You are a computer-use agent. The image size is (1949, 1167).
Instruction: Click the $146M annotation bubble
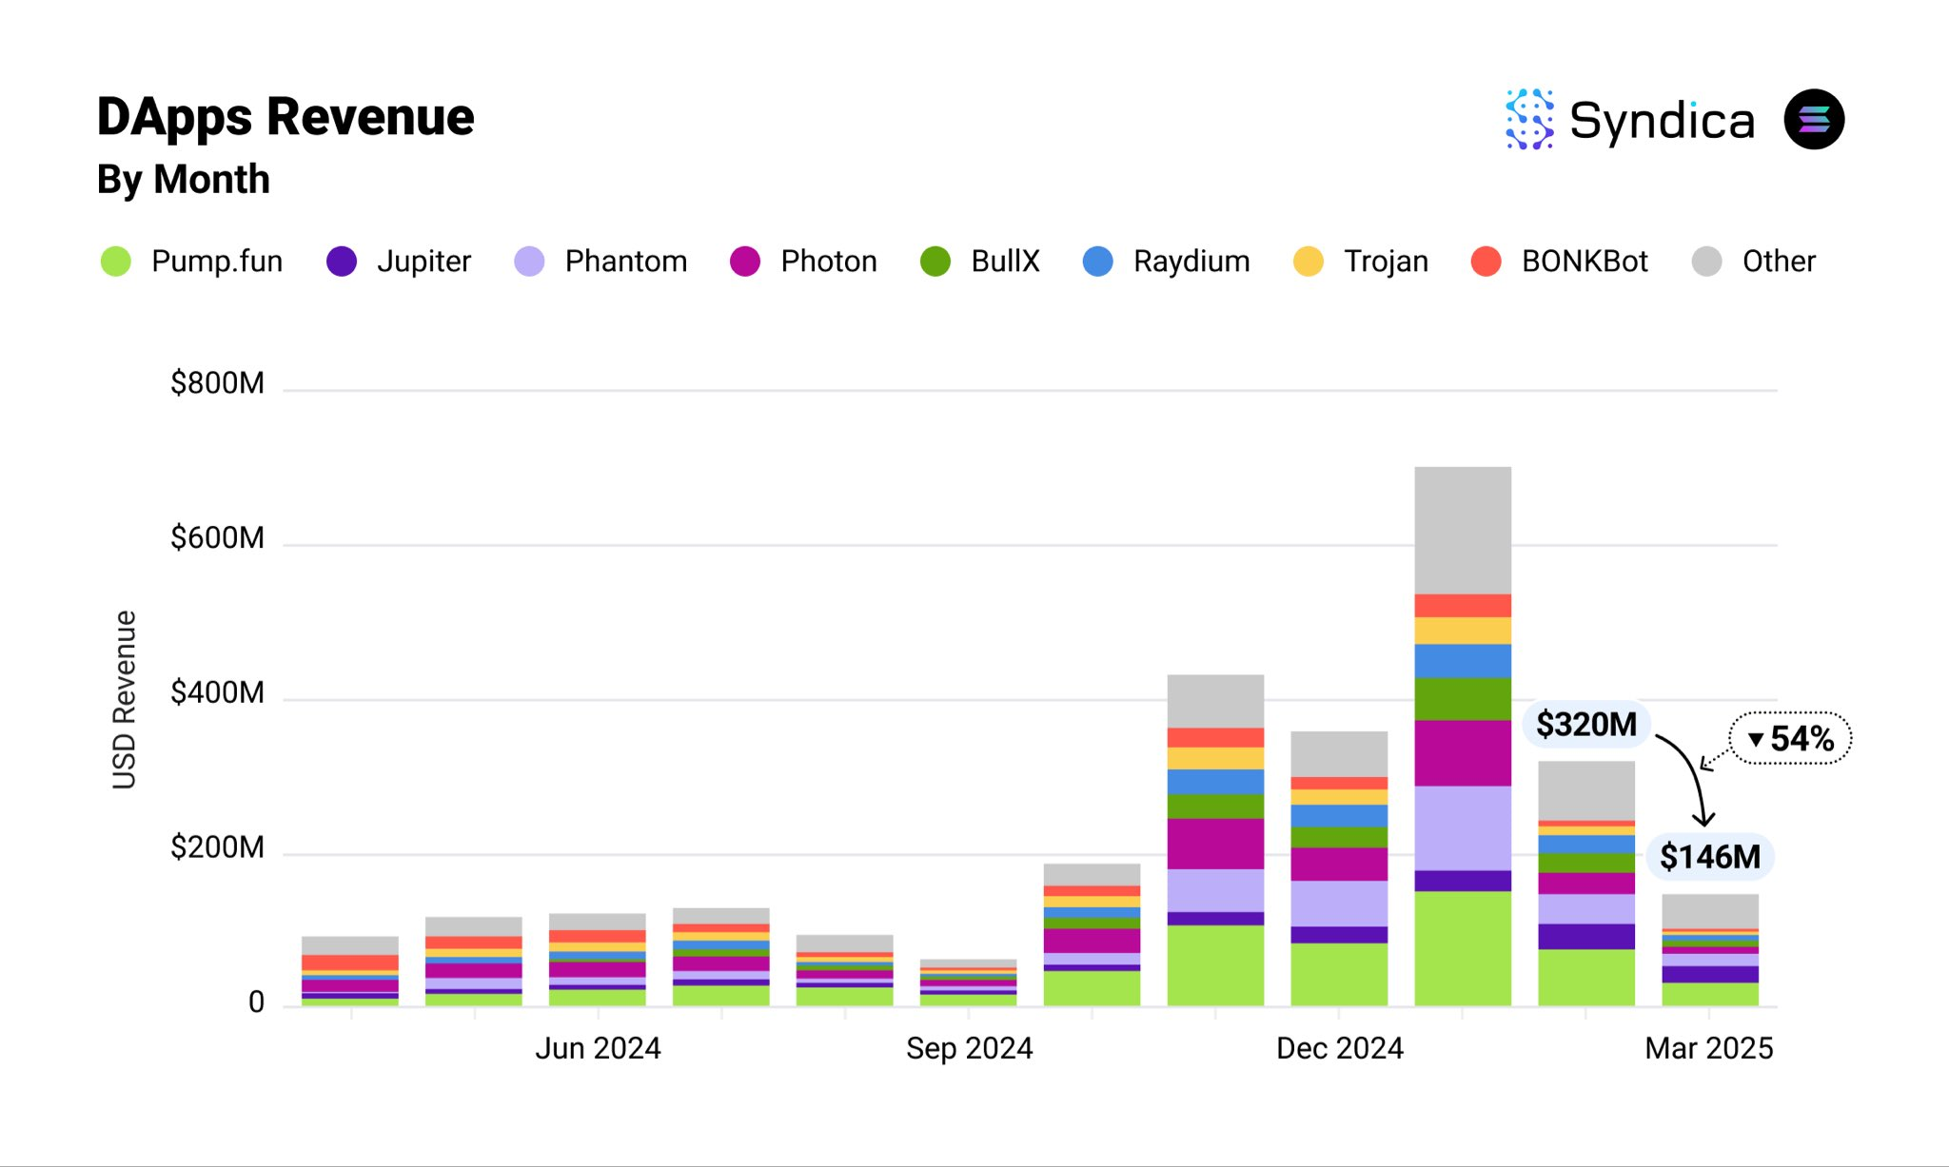pos(1710,856)
